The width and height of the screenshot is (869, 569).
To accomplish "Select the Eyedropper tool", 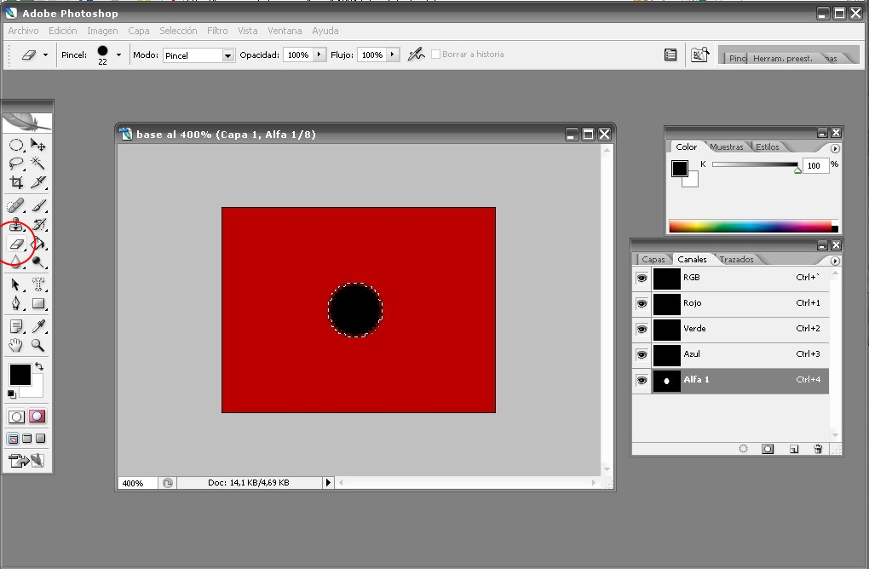I will pyautogui.click(x=37, y=327).
